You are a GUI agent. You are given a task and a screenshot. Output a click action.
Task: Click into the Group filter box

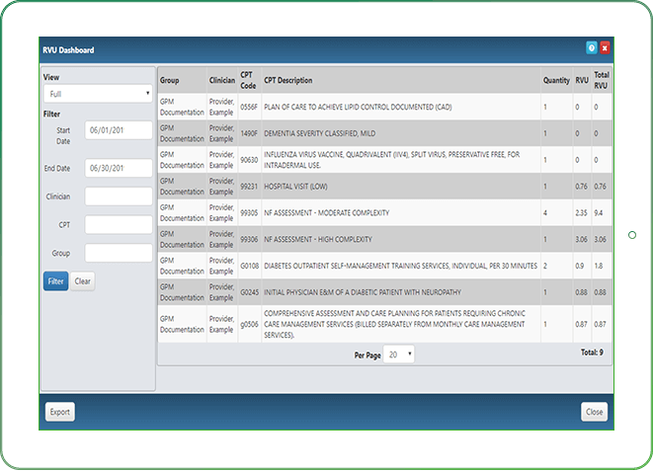(119, 253)
